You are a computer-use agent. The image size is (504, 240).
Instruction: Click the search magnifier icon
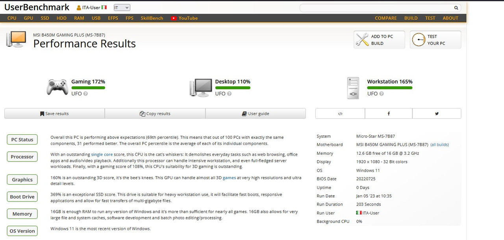pyautogui.click(x=456, y=8)
